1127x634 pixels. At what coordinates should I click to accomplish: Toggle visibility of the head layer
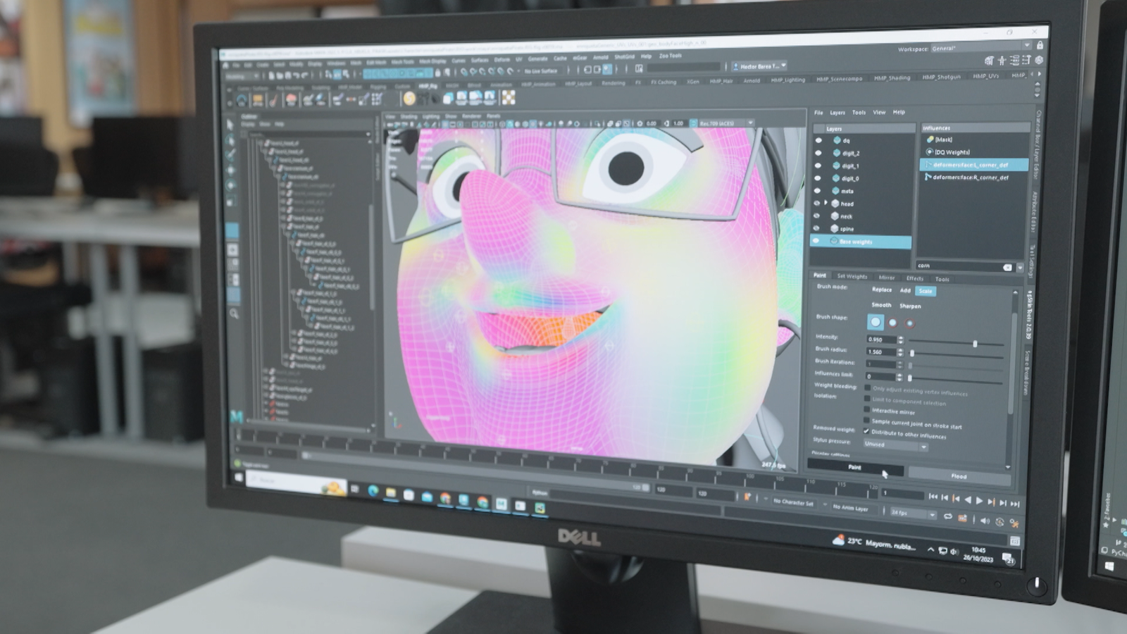[x=818, y=204]
